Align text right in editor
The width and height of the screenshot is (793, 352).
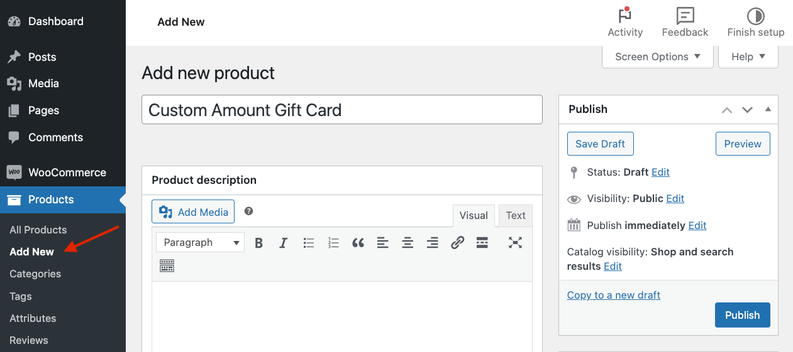point(433,243)
